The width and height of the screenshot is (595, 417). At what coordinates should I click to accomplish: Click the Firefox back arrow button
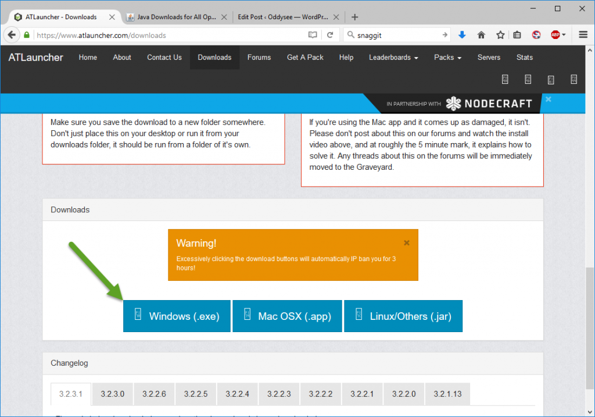(12, 35)
